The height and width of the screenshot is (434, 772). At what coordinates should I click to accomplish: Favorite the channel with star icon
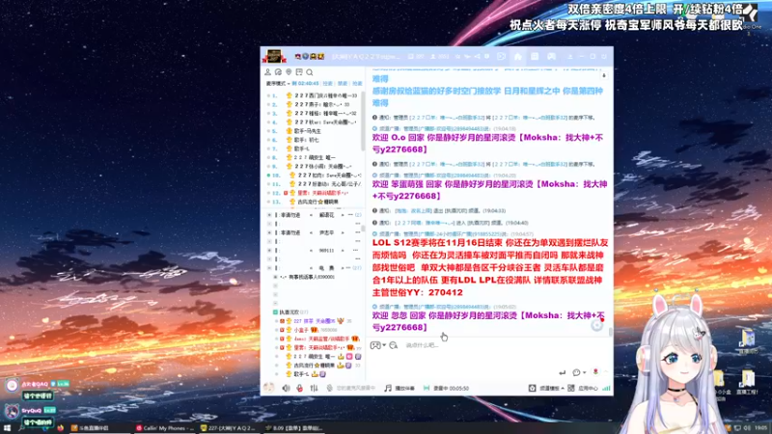[457, 57]
